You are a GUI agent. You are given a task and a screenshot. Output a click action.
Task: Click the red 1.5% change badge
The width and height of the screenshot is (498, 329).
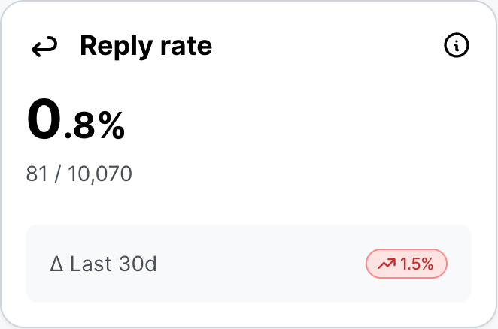pyautogui.click(x=406, y=264)
